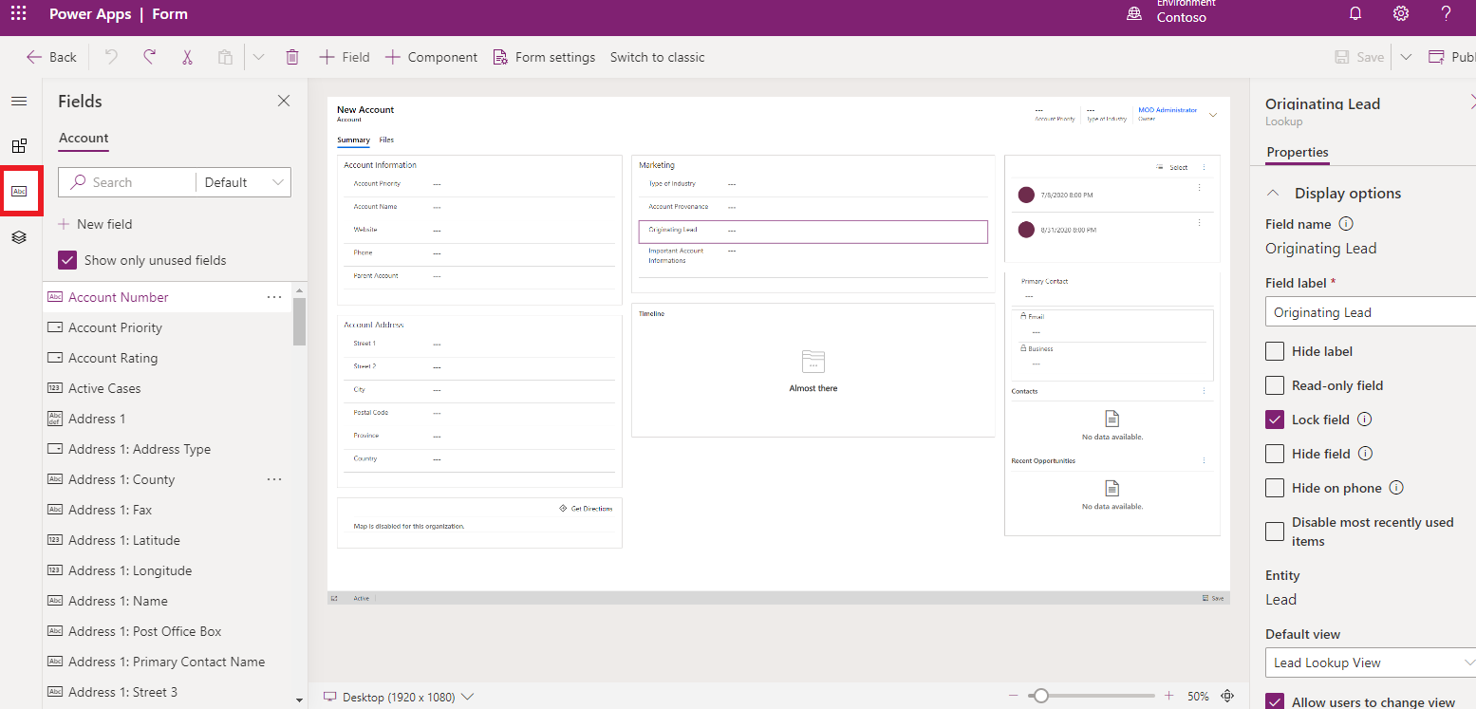Expand the hamburger navigation menu
This screenshot has width=1476, height=709.
[x=19, y=102]
